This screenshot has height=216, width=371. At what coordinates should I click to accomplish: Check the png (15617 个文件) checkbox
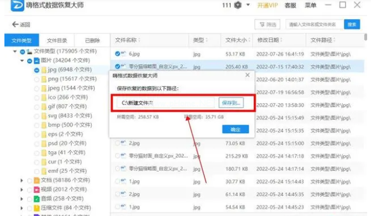(36, 79)
